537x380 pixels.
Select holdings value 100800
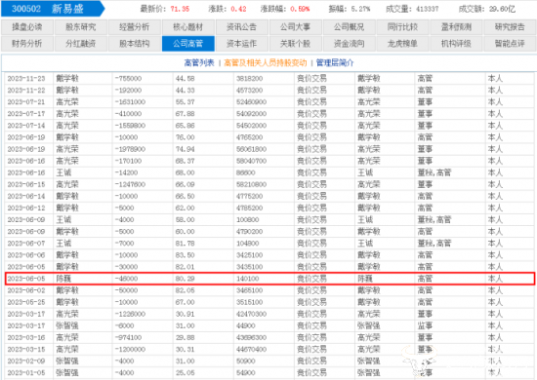click(248, 220)
